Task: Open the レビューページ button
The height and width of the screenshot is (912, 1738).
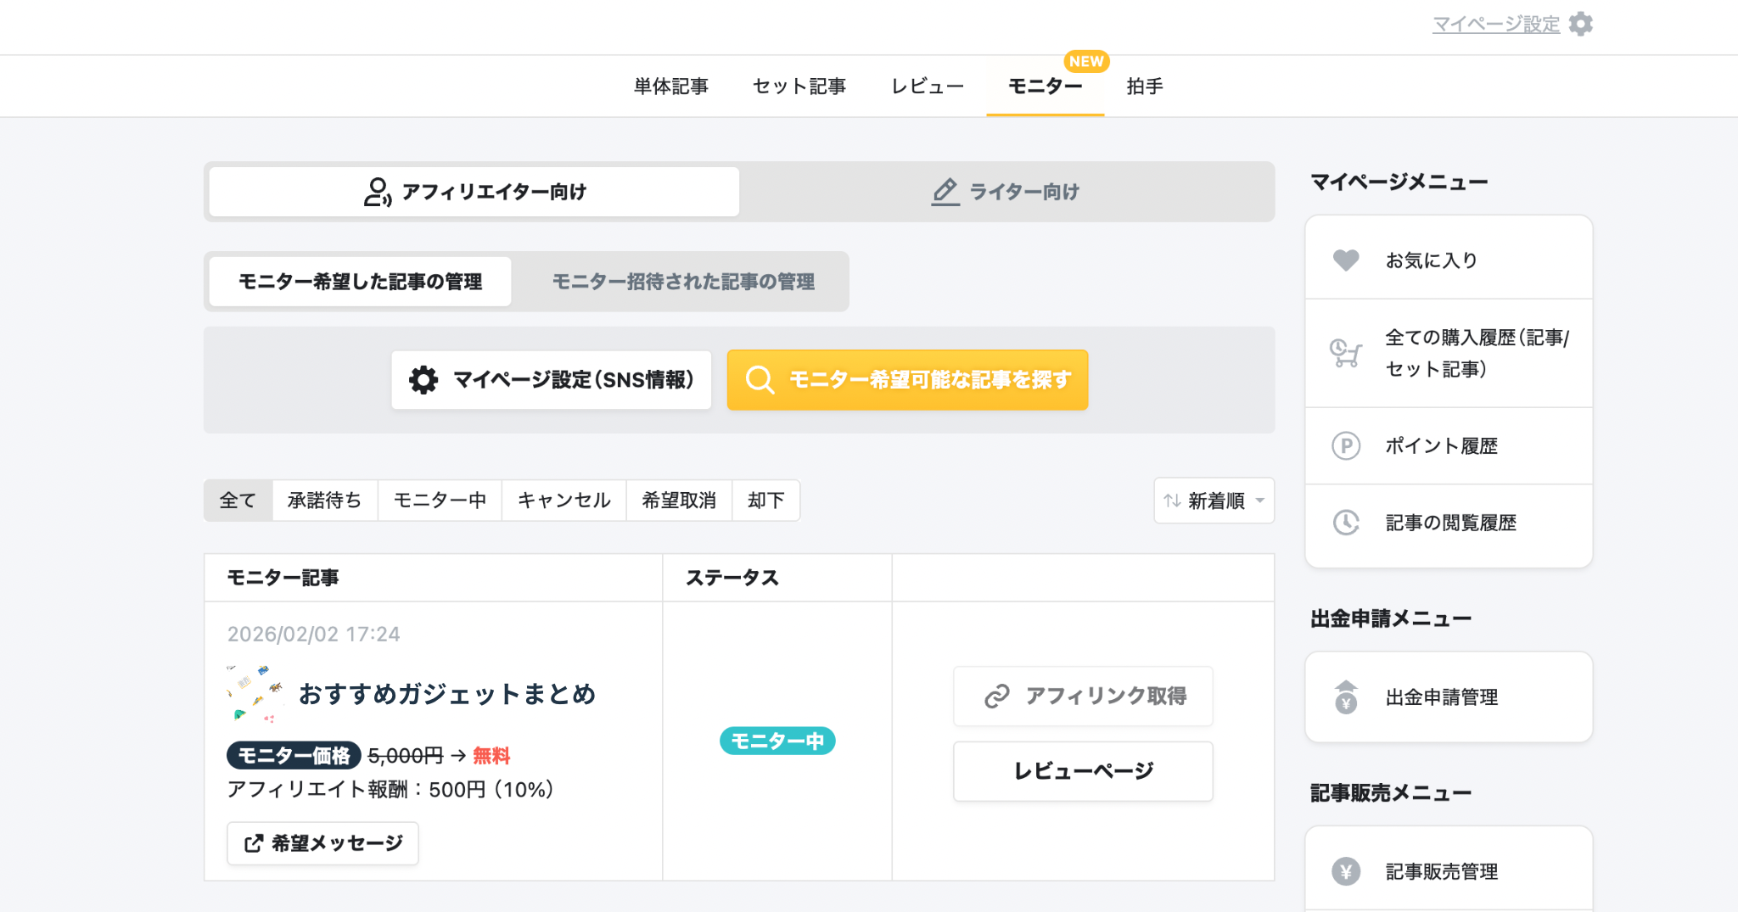Action: tap(1083, 771)
